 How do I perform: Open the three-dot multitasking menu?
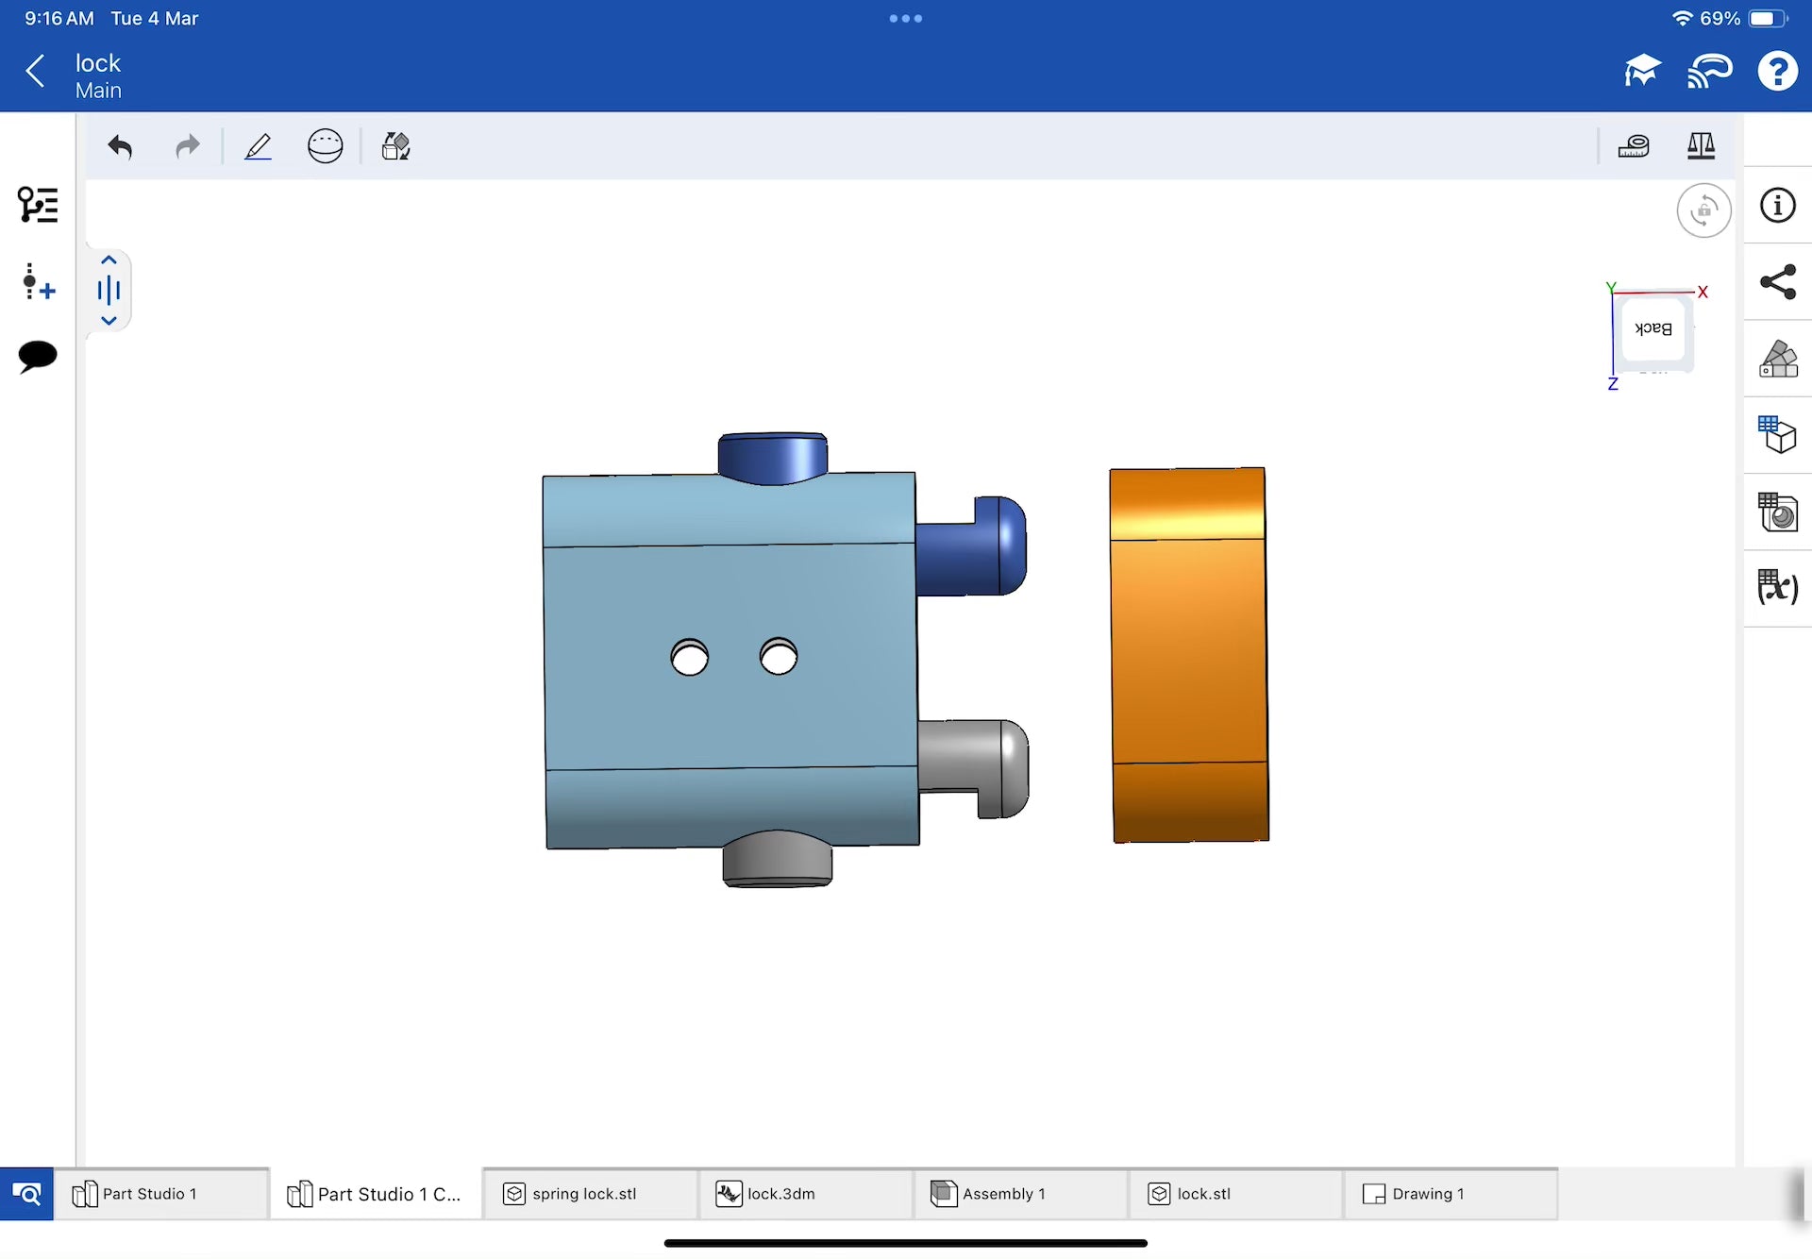point(905,18)
